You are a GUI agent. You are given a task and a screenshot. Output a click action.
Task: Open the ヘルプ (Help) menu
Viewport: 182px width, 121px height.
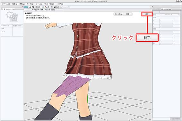[60, 4]
